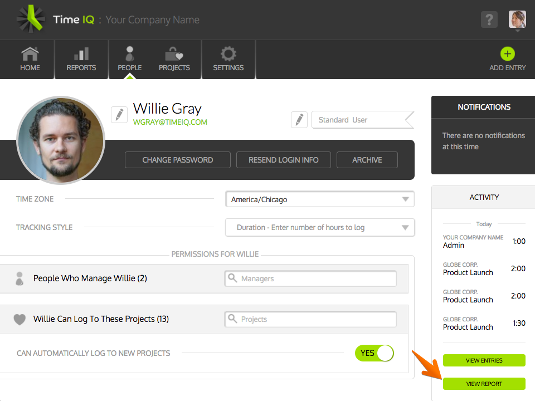
Task: Focus the Managers search field
Action: click(x=310, y=278)
